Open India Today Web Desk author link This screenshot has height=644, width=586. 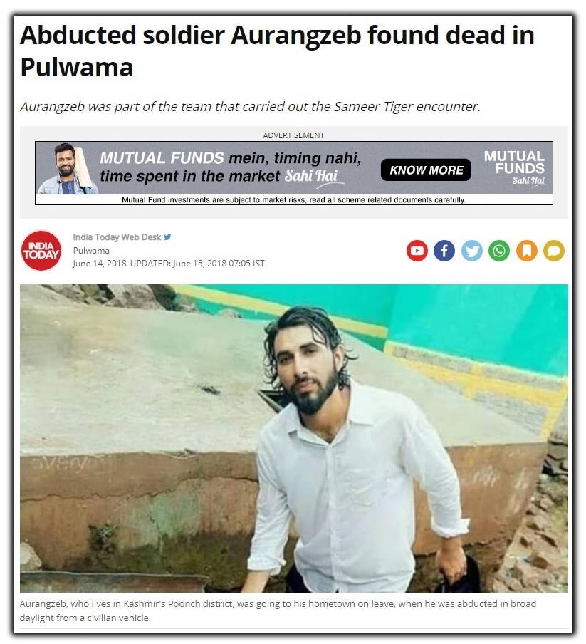(x=117, y=237)
